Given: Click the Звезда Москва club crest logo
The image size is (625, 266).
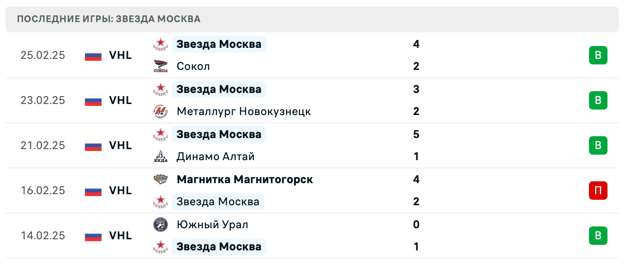Looking at the screenshot, I should [161, 44].
